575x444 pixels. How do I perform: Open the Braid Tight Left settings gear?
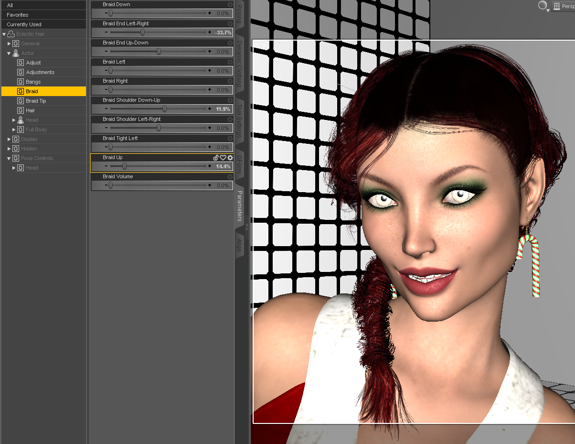230,138
